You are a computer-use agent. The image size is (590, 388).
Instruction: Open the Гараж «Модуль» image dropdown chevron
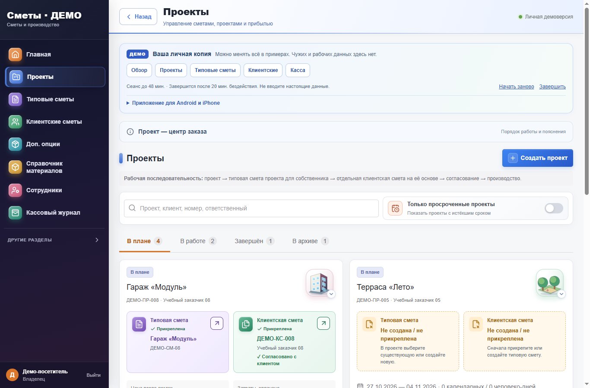tap(331, 294)
